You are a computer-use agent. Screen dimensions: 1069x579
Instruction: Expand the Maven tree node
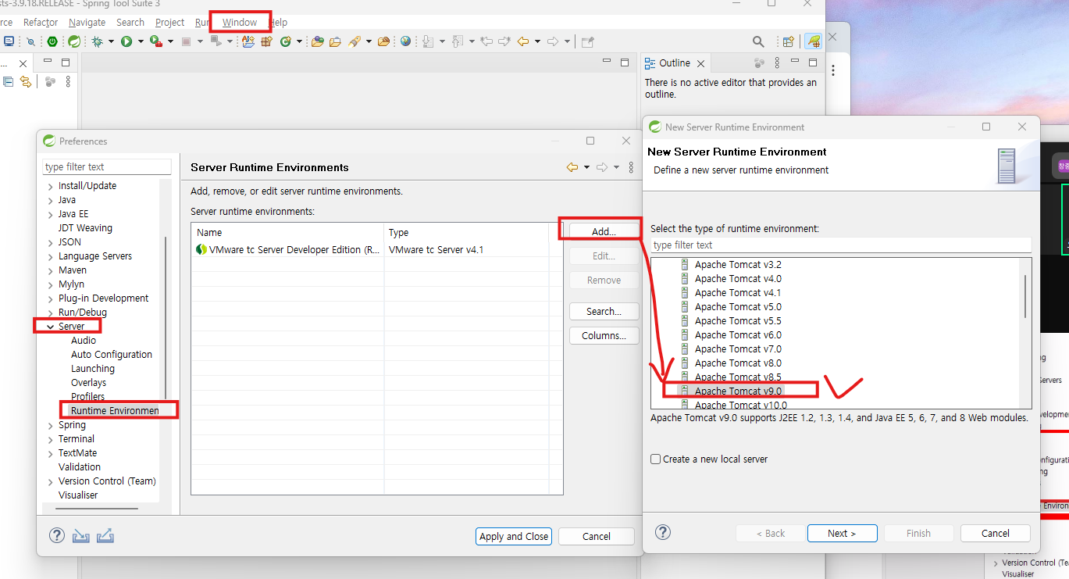(51, 270)
